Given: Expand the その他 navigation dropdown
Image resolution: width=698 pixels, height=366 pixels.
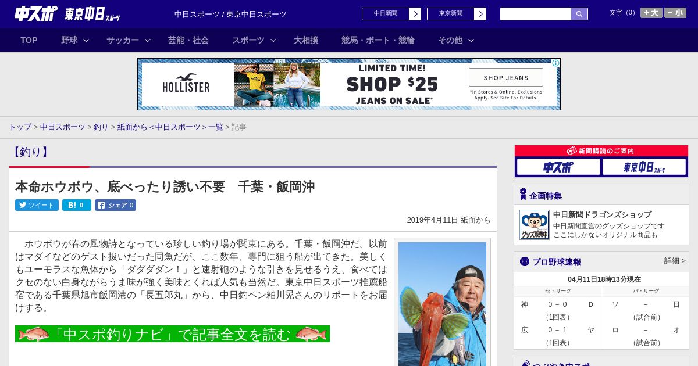Looking at the screenshot, I should pyautogui.click(x=455, y=40).
